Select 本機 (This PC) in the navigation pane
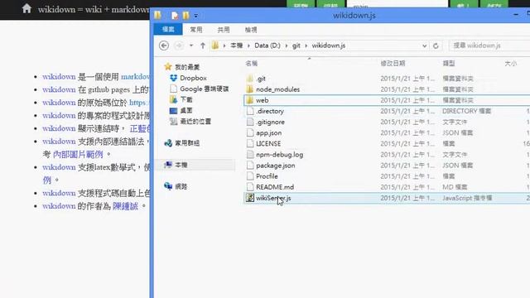The height and width of the screenshot is (298, 530). (181, 165)
